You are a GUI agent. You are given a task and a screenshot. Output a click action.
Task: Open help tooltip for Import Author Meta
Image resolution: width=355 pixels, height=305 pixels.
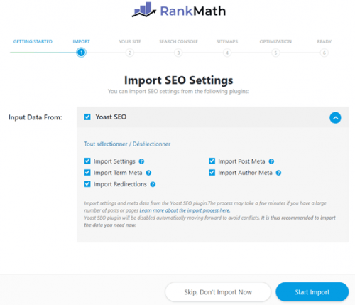(x=278, y=173)
